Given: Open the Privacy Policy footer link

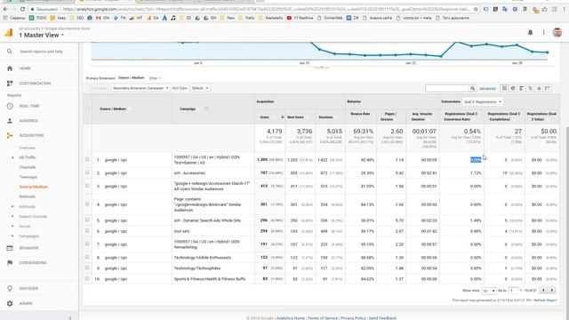Looking at the screenshot, I should 353,318.
